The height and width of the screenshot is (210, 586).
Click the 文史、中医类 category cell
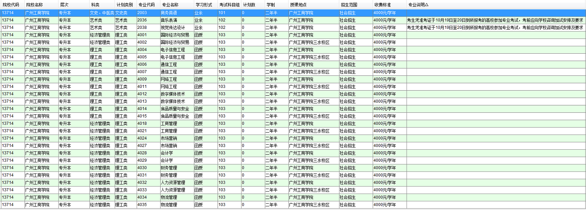coord(102,13)
